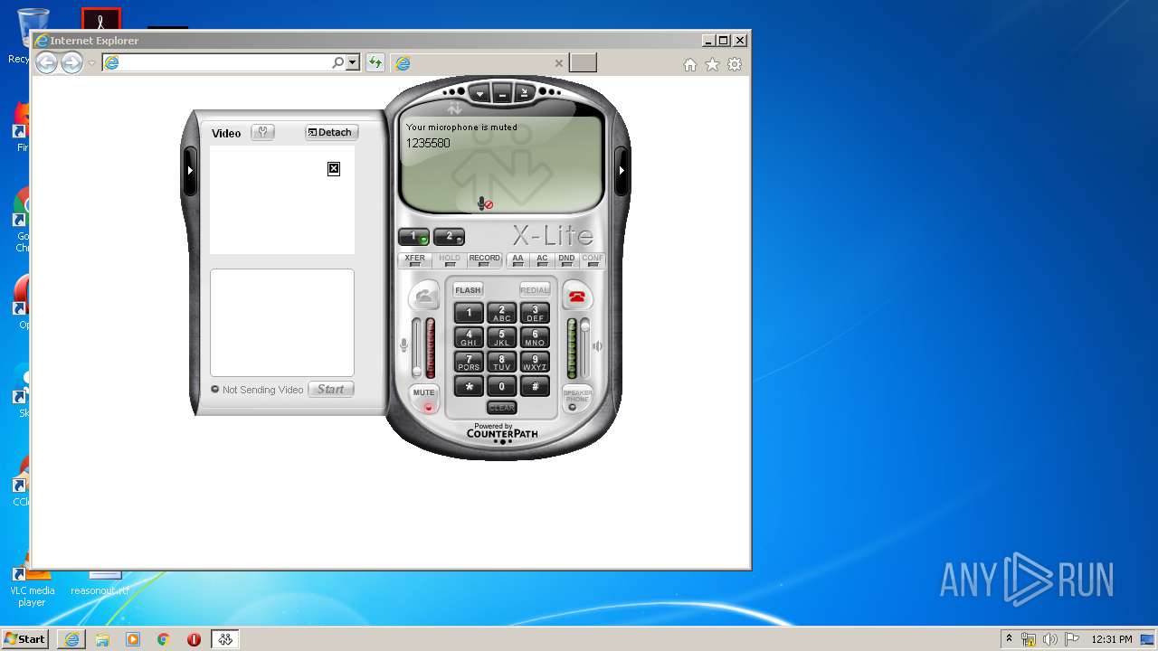Open Opera from the taskbar
The height and width of the screenshot is (651, 1158).
pos(194,639)
